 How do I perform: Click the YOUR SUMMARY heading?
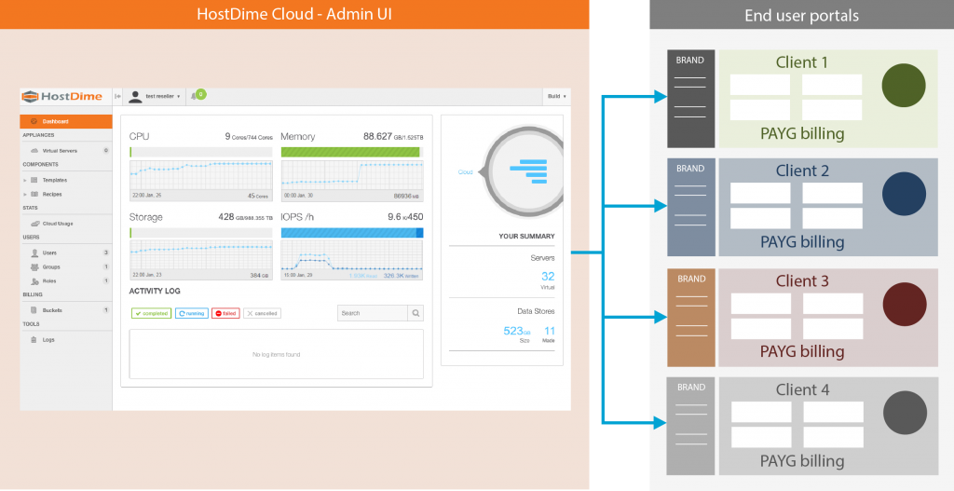526,236
